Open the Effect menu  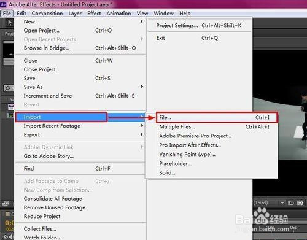pyautogui.click(x=94, y=14)
